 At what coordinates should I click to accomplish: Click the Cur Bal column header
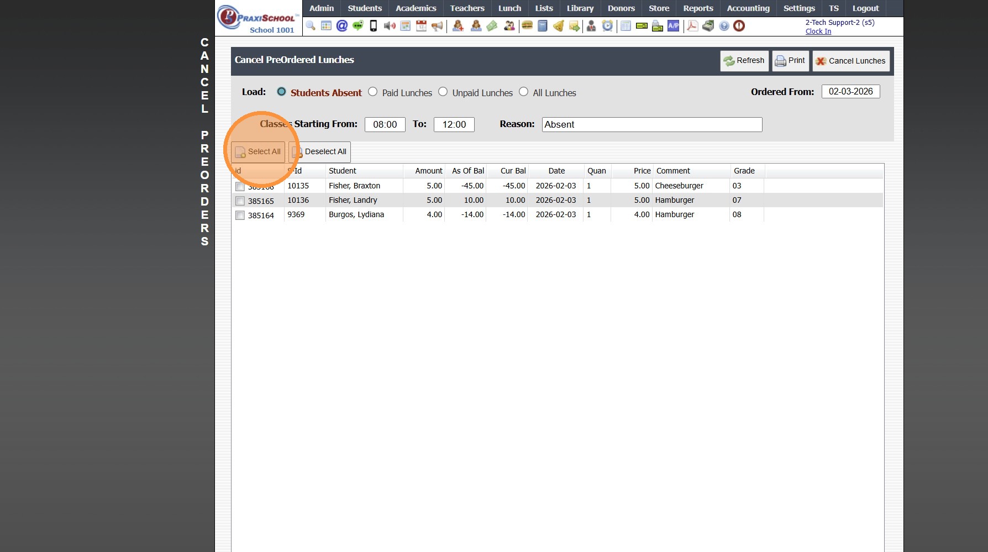(x=513, y=171)
